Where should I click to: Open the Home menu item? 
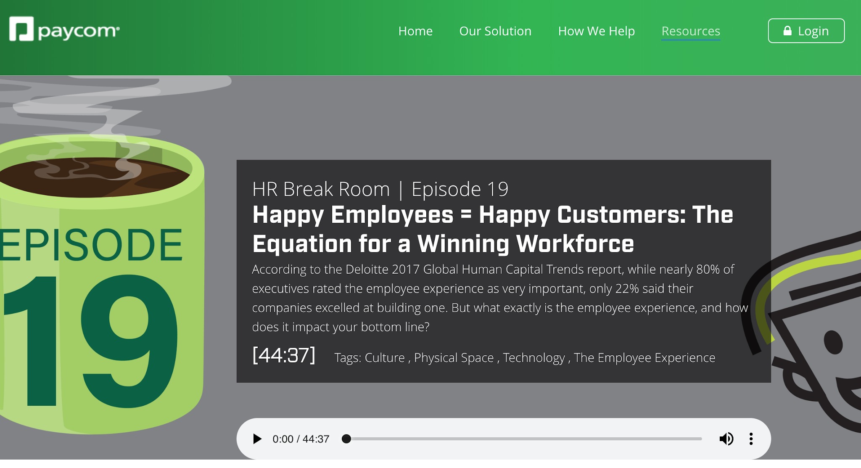[x=415, y=31]
